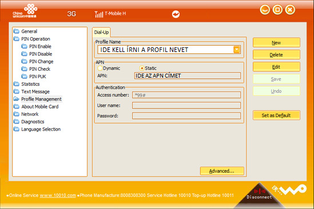This screenshot has width=314, height=209.
Task: Click the Network folder icon
Action: pyautogui.click(x=17, y=114)
